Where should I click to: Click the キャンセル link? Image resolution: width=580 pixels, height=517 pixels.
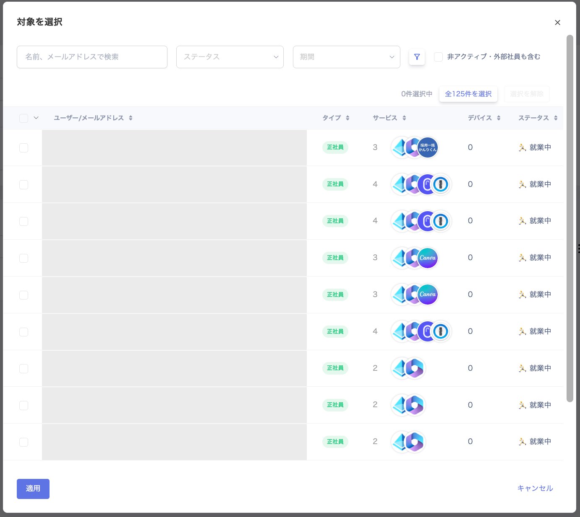(535, 489)
